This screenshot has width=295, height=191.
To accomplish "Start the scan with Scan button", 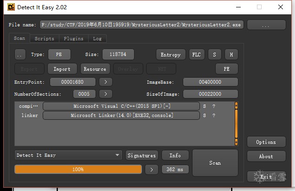I will 215,163.
